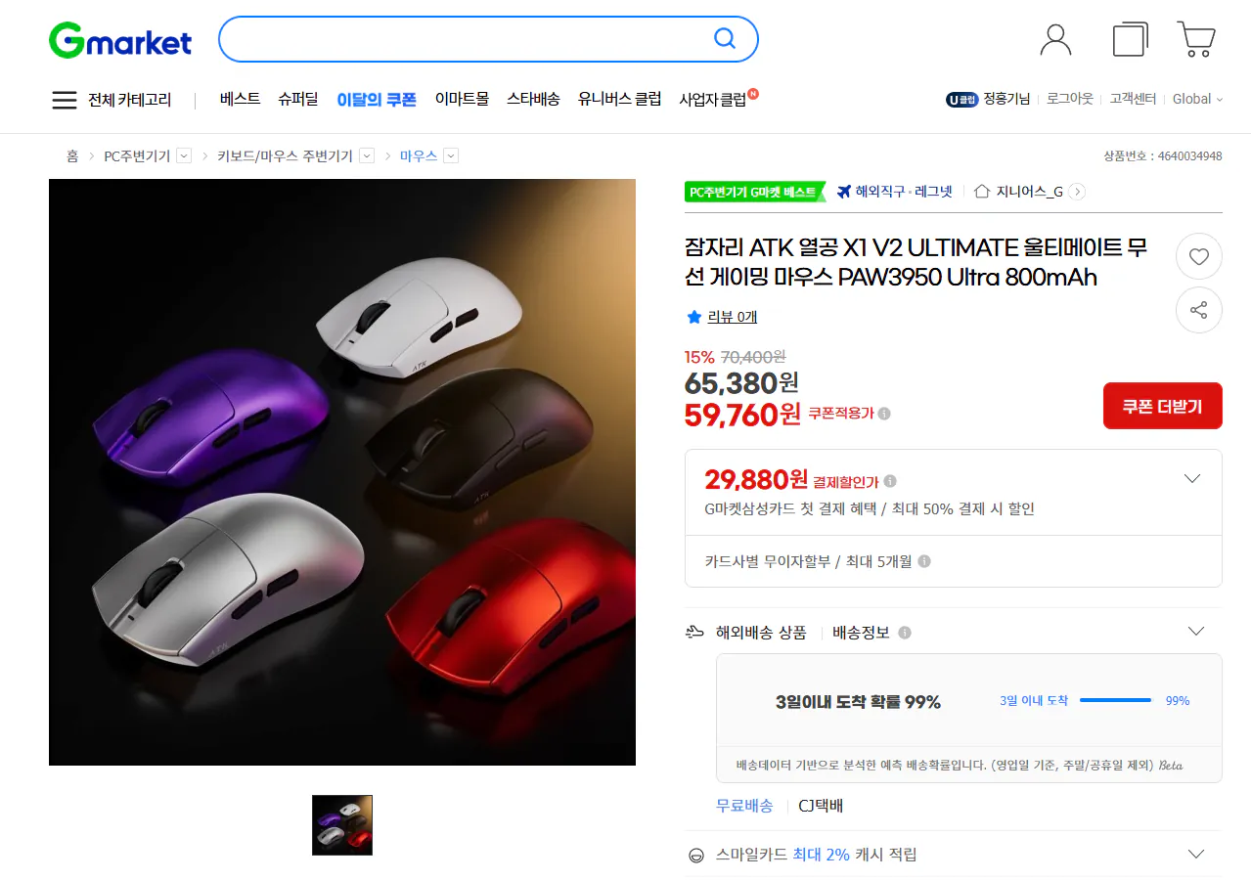Screen dimensions: 1251x880
Task: Open the hamburger all-categories menu icon
Action: pyautogui.click(x=65, y=100)
